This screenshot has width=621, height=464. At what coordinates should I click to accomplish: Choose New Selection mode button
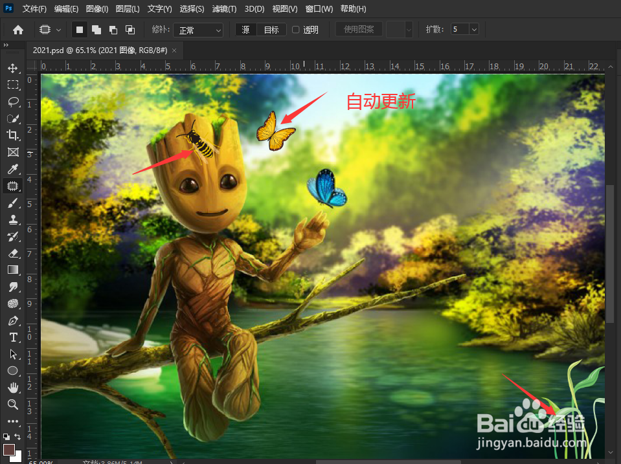point(80,30)
